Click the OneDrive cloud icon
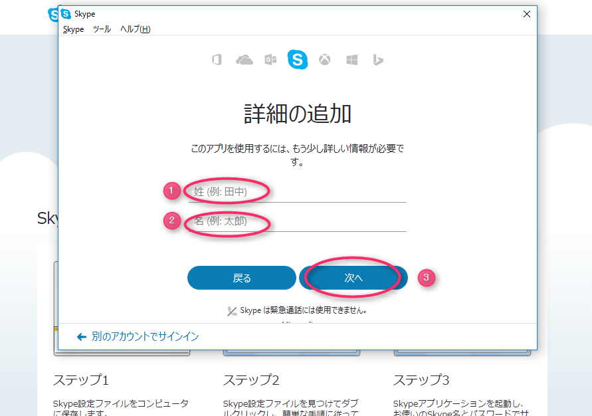 245,60
